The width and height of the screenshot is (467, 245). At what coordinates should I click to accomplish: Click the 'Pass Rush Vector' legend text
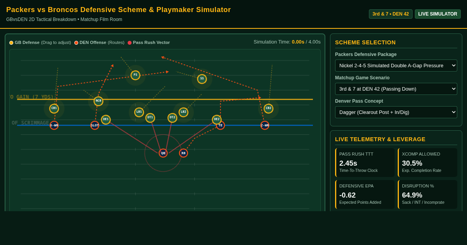click(151, 42)
